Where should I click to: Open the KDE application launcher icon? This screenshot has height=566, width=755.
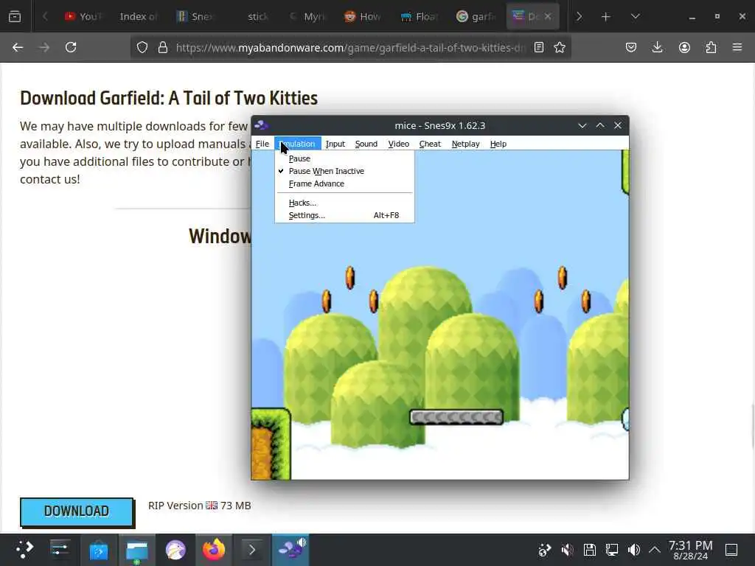click(x=24, y=549)
